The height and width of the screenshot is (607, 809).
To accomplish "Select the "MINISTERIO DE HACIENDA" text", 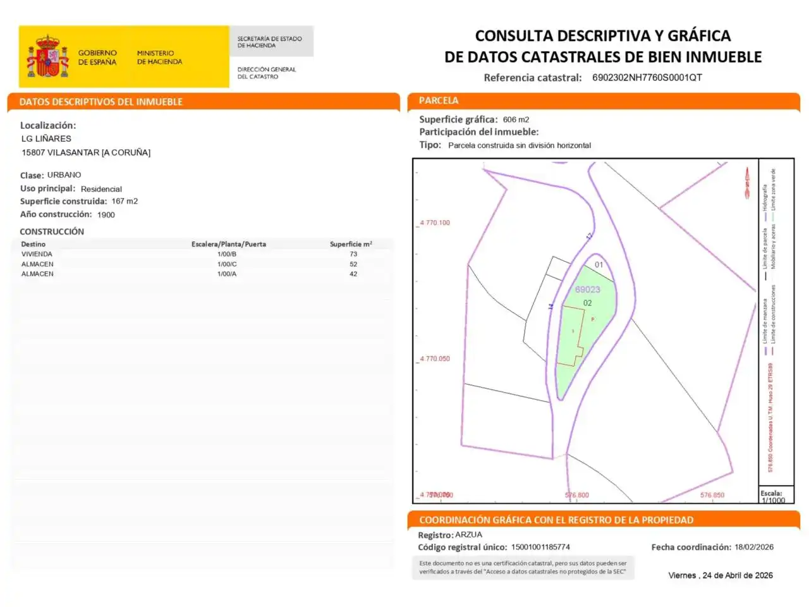I will (159, 58).
